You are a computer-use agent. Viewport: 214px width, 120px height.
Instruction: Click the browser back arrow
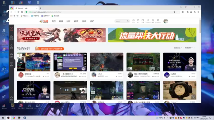pos(11,12)
